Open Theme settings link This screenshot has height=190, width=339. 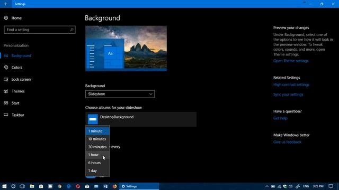[291, 61]
